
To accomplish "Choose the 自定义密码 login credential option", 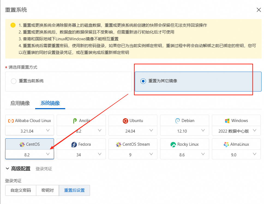I will click(21, 190).
